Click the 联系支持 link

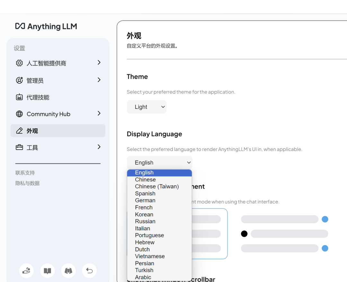(25, 173)
